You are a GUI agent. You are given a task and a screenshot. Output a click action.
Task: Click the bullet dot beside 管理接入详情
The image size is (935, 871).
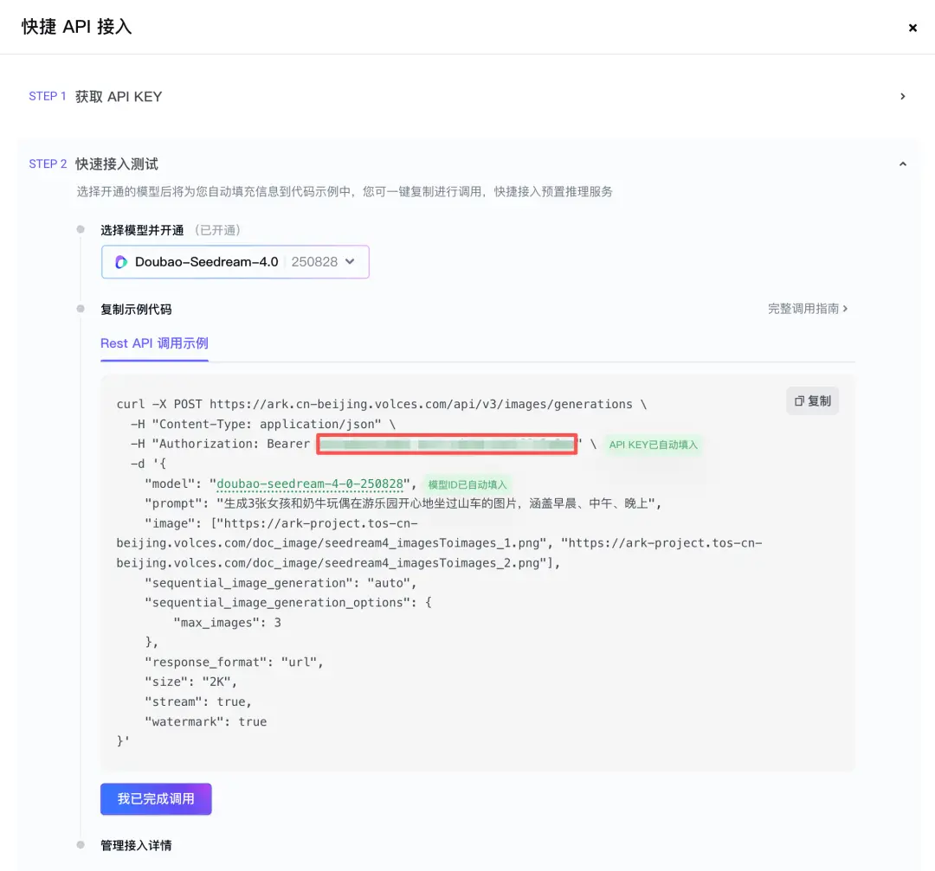pyautogui.click(x=81, y=845)
